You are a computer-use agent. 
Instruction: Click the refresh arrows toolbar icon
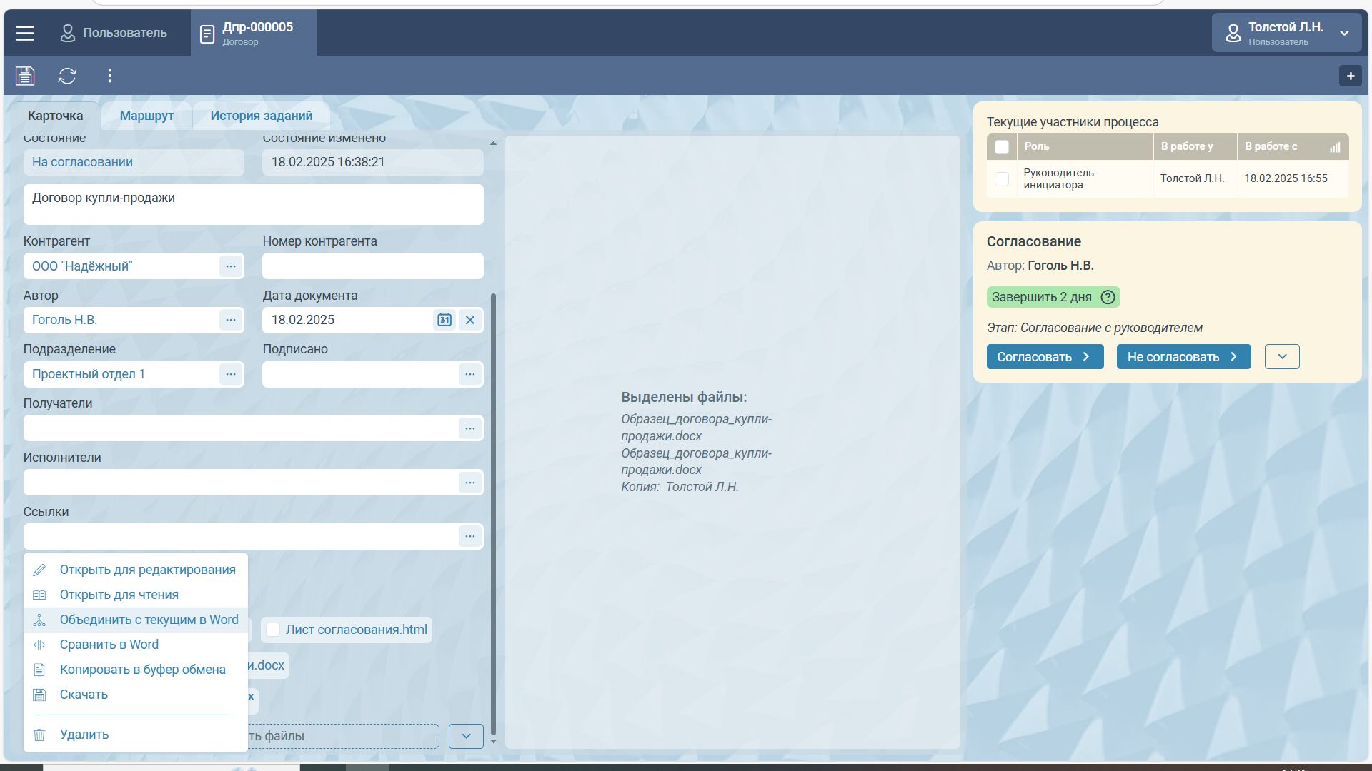point(67,76)
